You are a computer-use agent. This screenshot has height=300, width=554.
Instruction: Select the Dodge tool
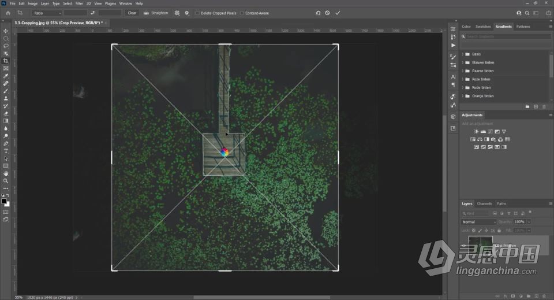coord(6,136)
